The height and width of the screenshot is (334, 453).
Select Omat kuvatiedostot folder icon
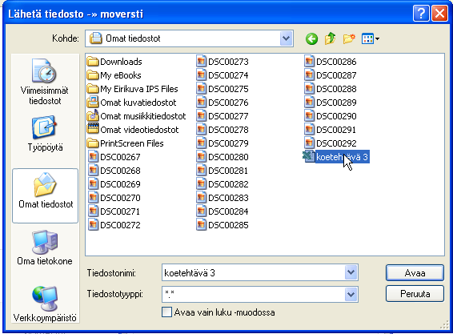point(93,102)
